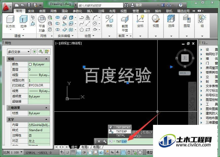This screenshot has width=220, height=157.
Task: Click the Refine Mesh icon
Action: [x=50, y=29]
